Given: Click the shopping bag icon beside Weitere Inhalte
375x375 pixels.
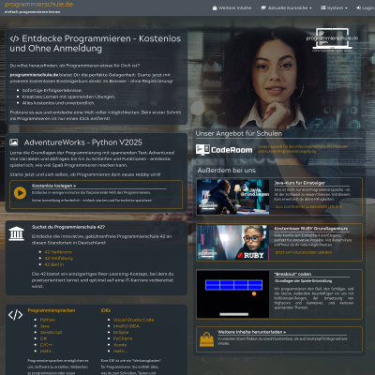Looking at the screenshot, I should pyautogui.click(x=215, y=7).
